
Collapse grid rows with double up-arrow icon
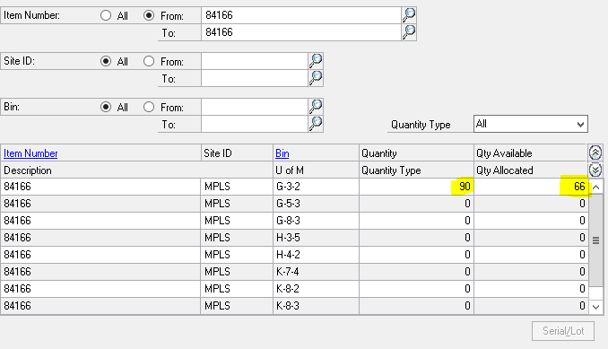click(595, 153)
